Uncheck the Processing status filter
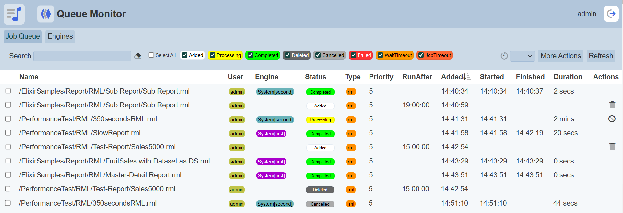Viewport: 623px width, 213px height. coord(213,55)
